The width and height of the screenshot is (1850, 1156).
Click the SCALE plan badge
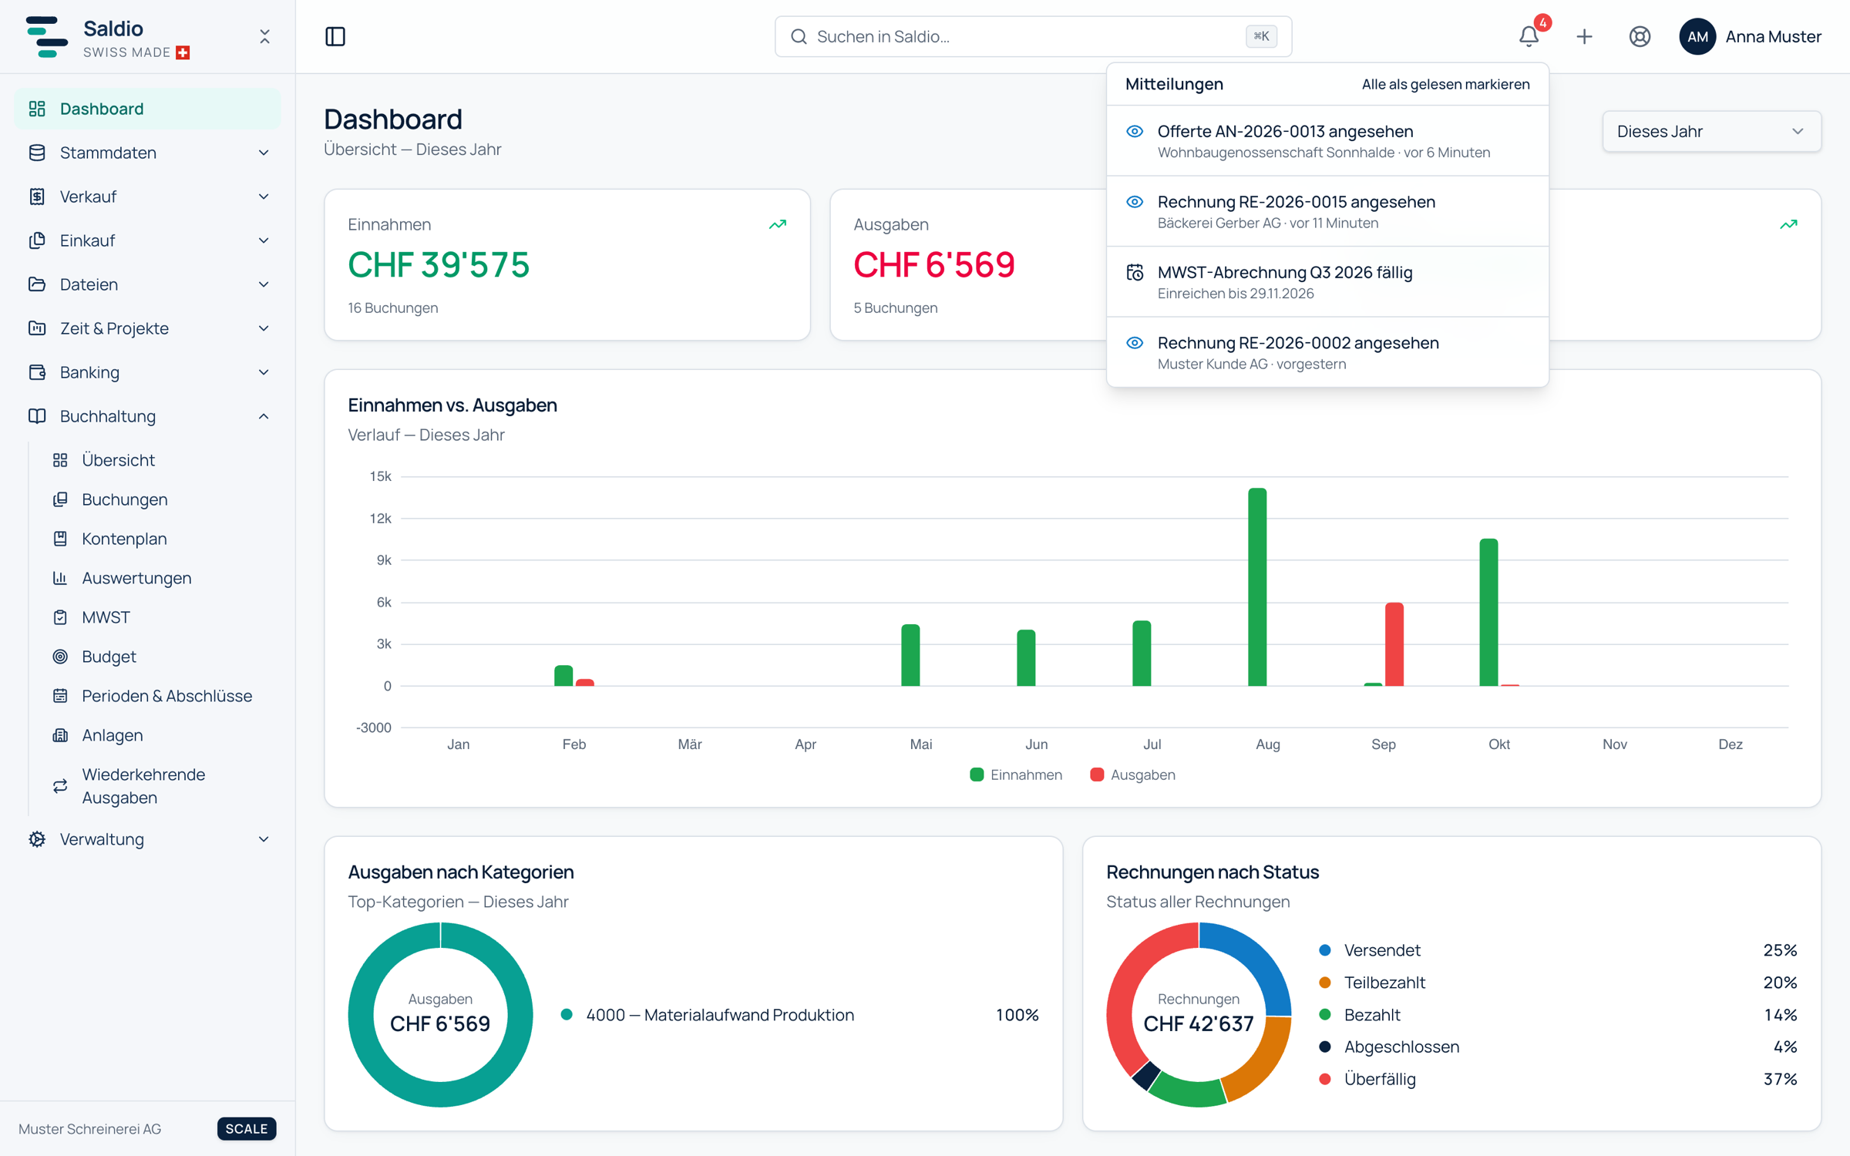(247, 1128)
